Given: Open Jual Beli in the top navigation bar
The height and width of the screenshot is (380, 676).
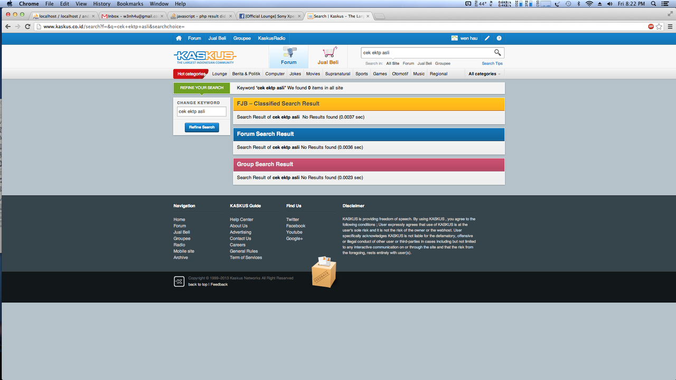Looking at the screenshot, I should [217, 38].
